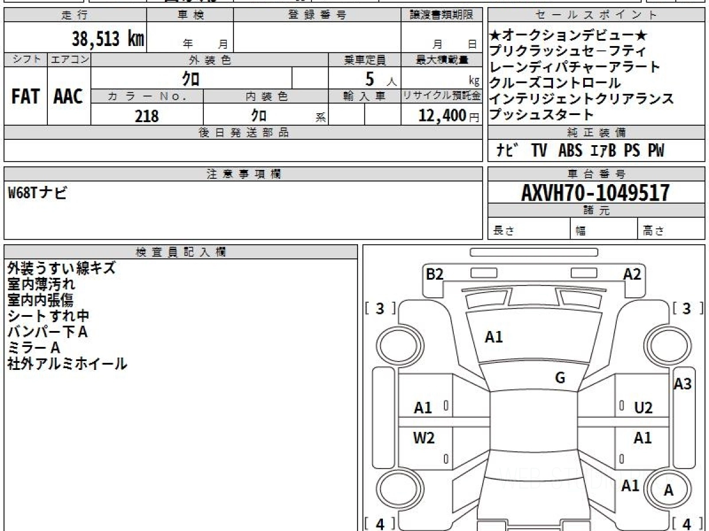Click the A2 mark on front bumper
Image resolution: width=709 pixels, height=531 pixels.
(x=632, y=274)
